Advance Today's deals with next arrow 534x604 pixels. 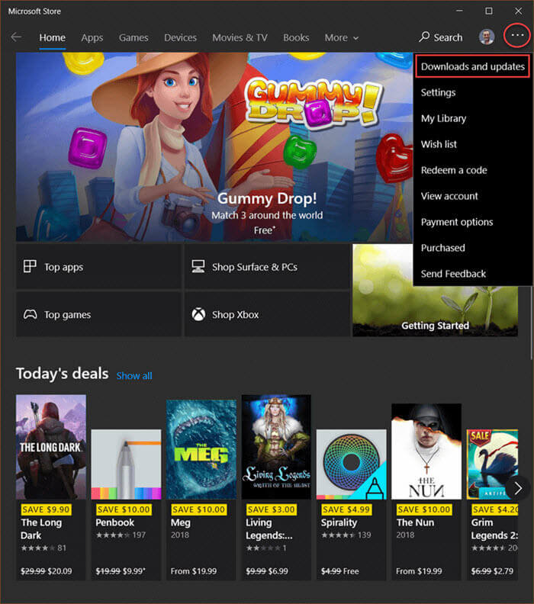[518, 488]
